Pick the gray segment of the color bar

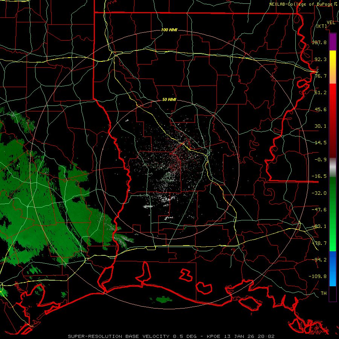[333, 168]
